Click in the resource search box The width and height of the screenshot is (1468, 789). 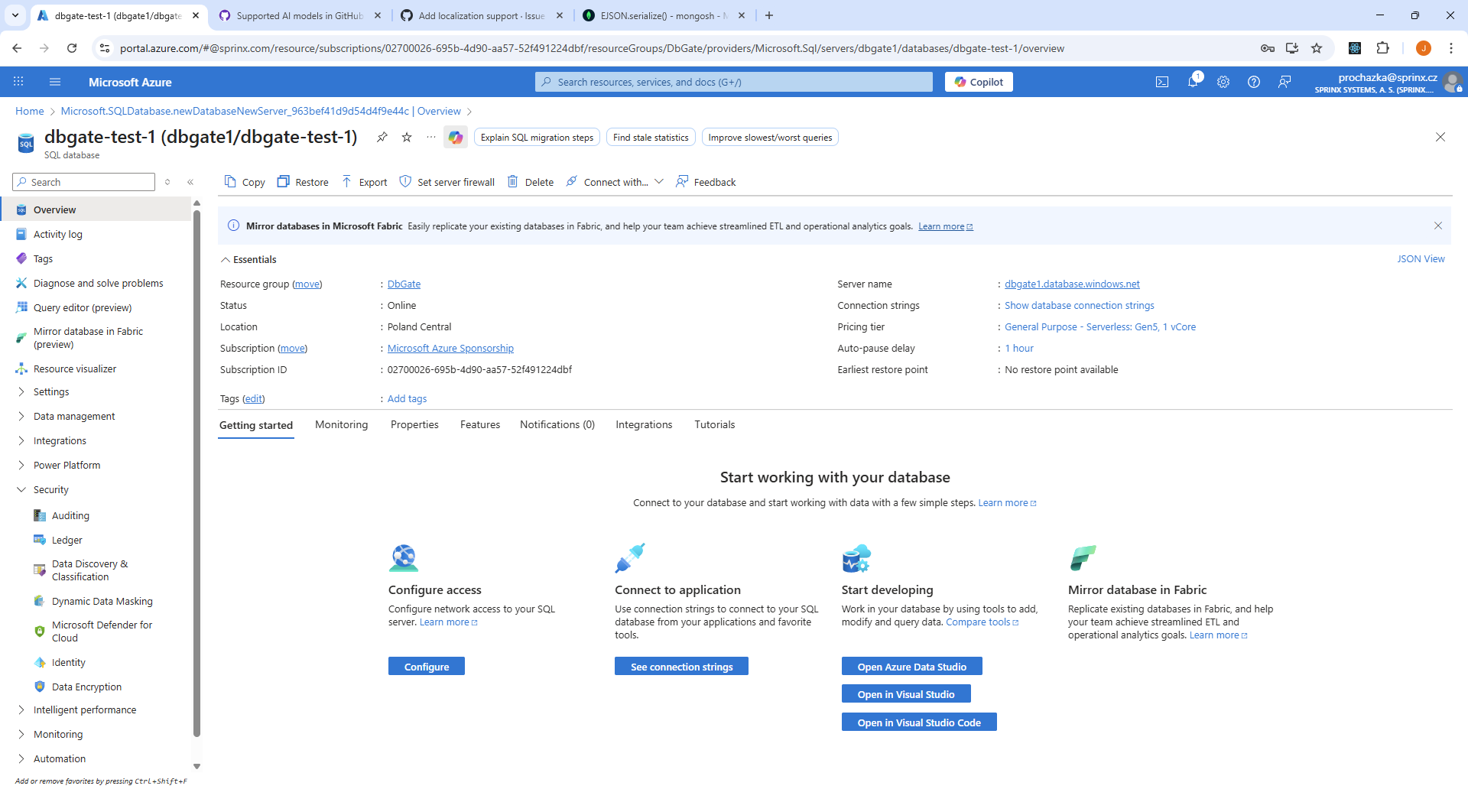point(732,82)
